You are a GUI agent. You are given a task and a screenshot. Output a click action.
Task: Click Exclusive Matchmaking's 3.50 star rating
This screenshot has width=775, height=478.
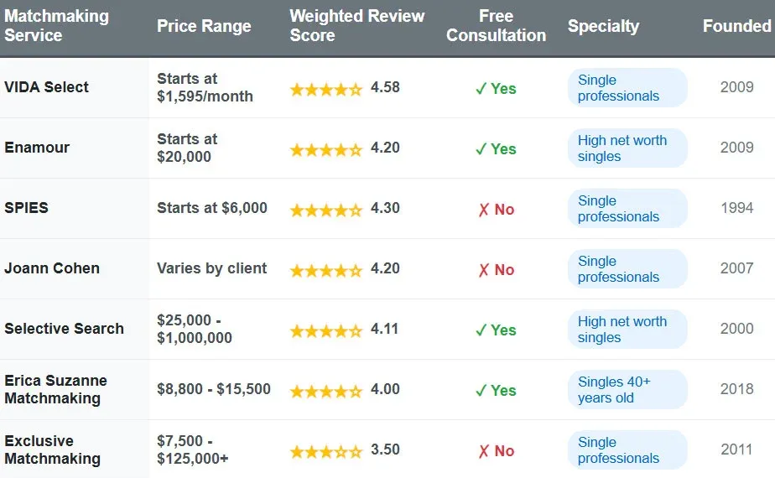326,451
